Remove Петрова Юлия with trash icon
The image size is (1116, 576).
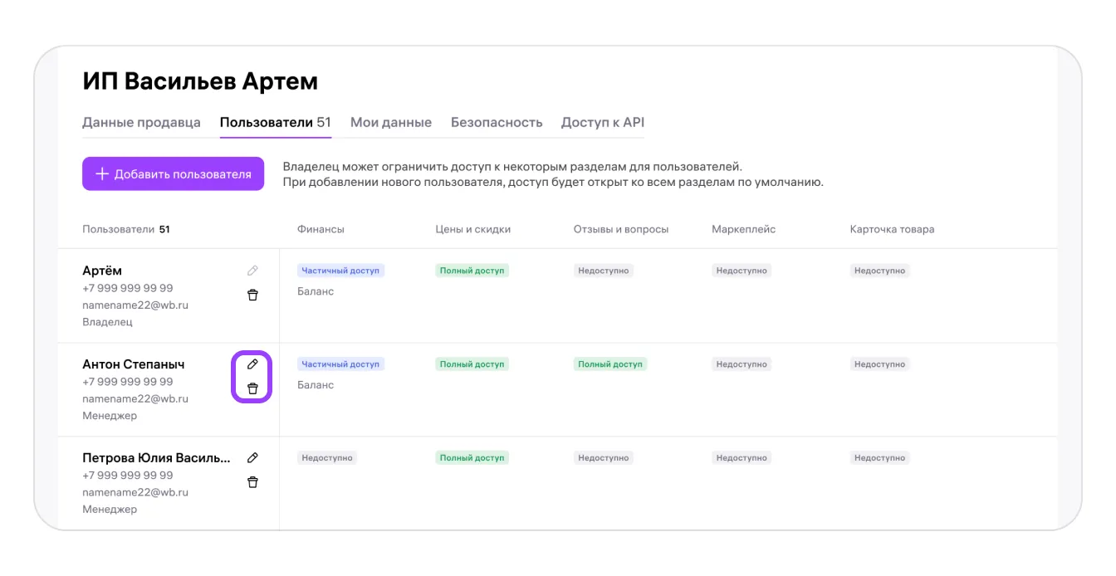point(252,482)
